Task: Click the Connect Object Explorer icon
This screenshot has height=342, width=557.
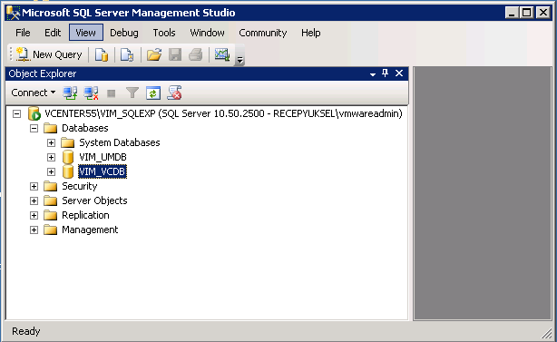Action: click(70, 93)
